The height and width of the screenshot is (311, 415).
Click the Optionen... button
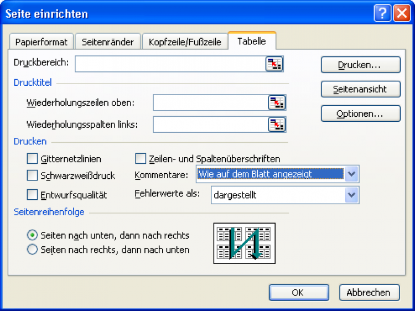360,114
